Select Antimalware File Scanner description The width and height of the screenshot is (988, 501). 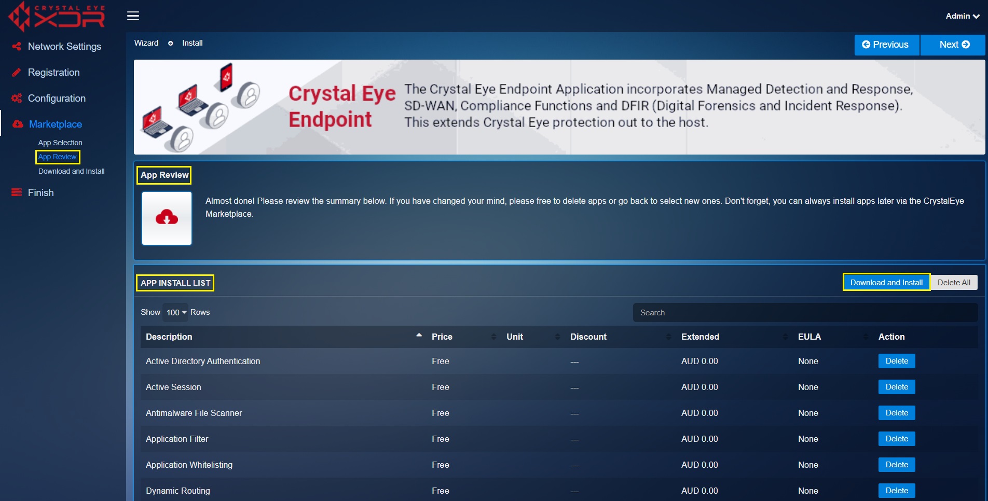pos(194,413)
